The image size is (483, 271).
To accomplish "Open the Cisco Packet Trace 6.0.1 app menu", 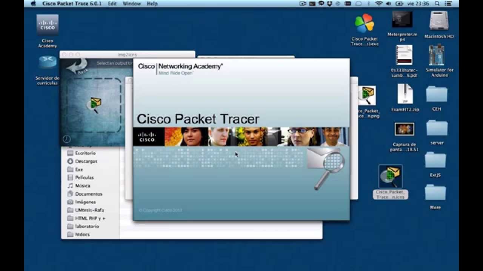I will [72, 3].
